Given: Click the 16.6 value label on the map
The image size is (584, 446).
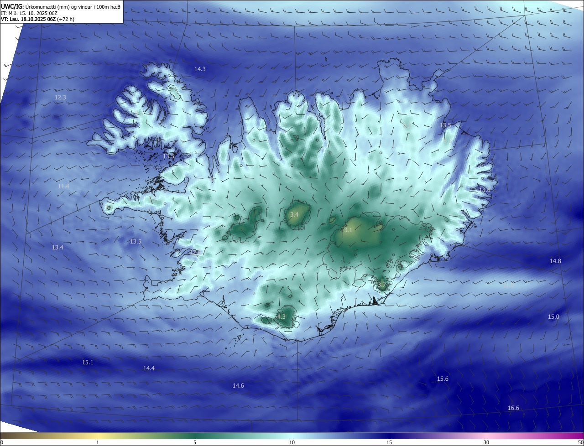Looking at the screenshot, I should pos(513,408).
